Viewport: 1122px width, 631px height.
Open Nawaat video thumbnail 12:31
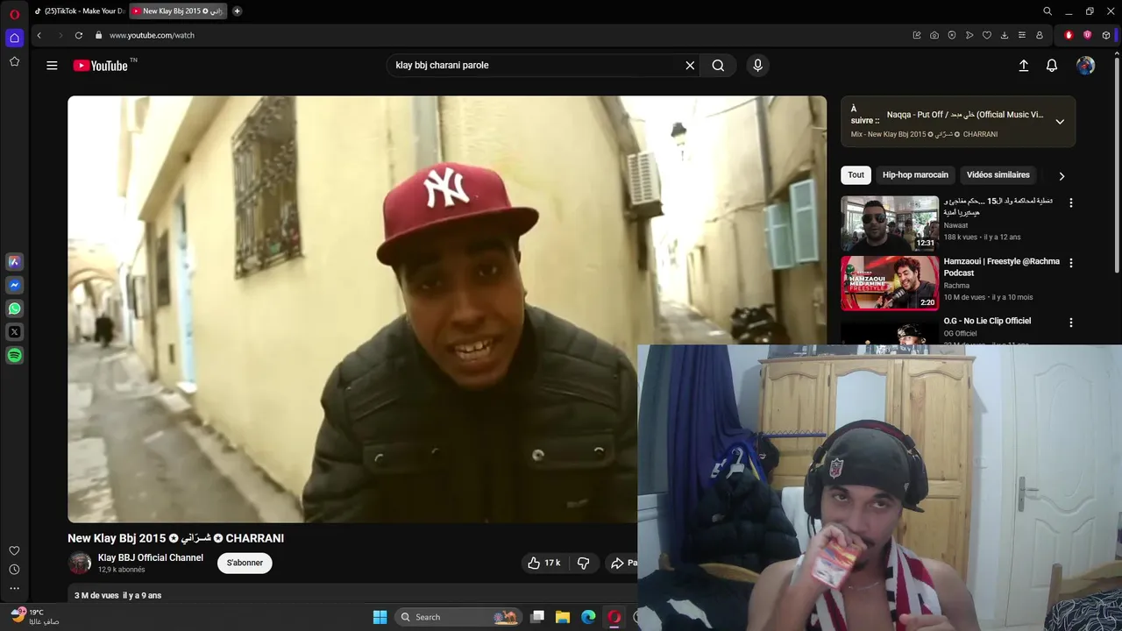[x=890, y=223]
